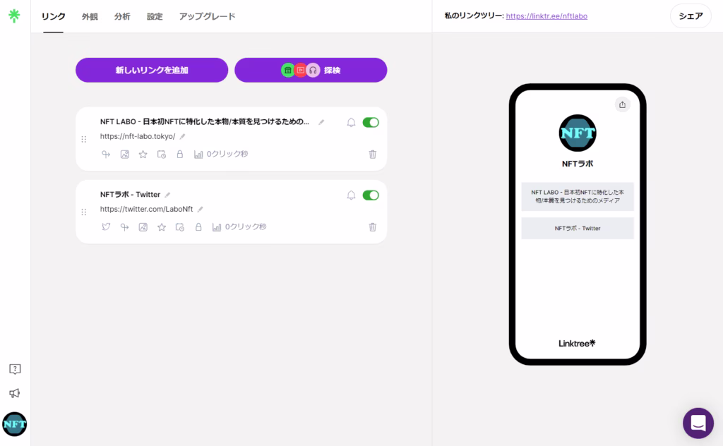
Task: Click 新しいリンクを追加 button
Action: point(152,70)
